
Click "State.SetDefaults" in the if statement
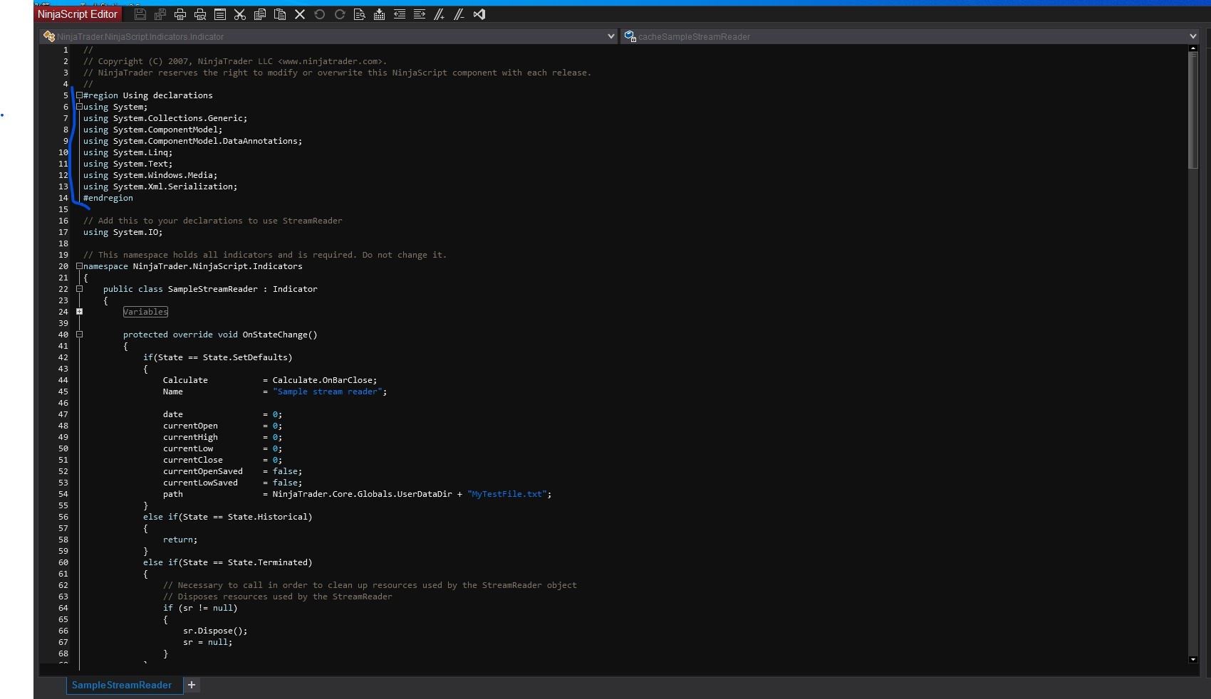coord(245,357)
